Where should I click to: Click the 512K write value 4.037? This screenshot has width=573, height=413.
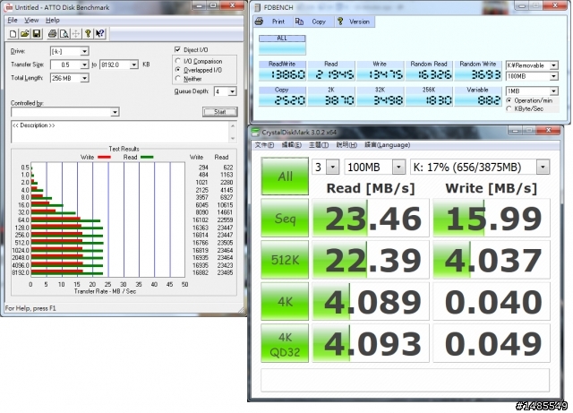(492, 260)
